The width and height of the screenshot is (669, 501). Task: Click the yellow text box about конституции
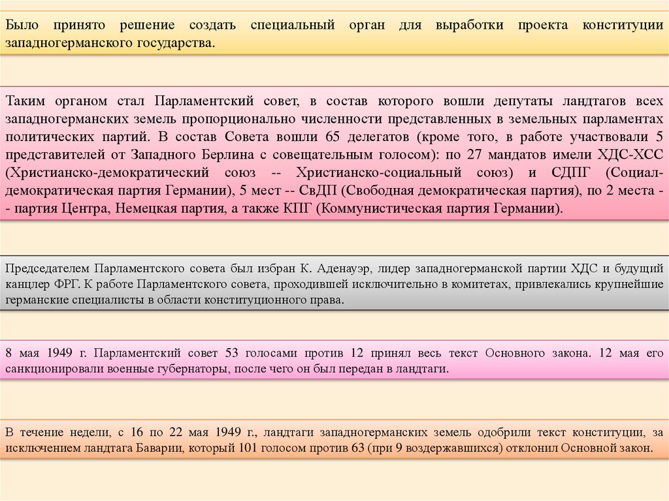coord(334,33)
